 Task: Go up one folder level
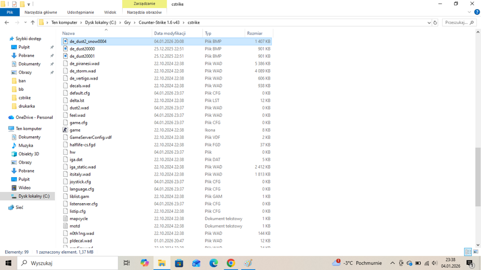[33, 23]
